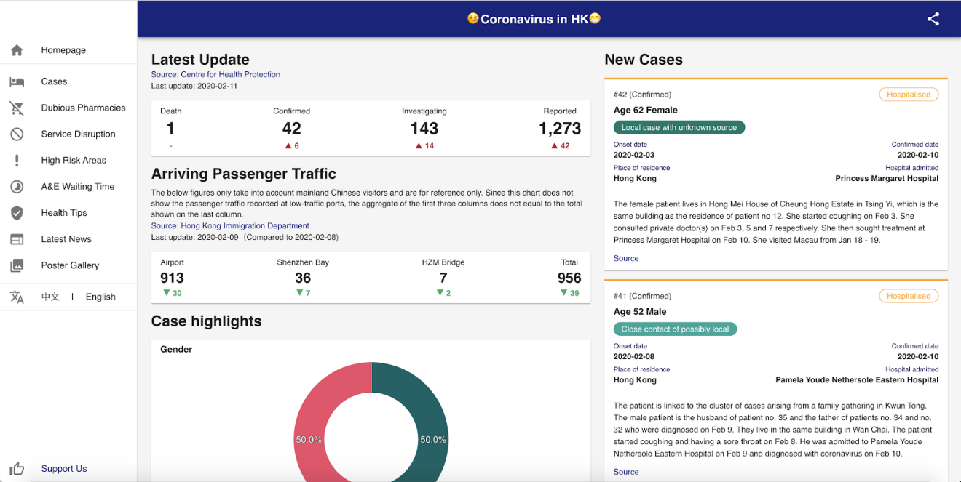This screenshot has height=482, width=961.
Task: Click 'Local case with unknown source' tag
Action: tap(679, 127)
